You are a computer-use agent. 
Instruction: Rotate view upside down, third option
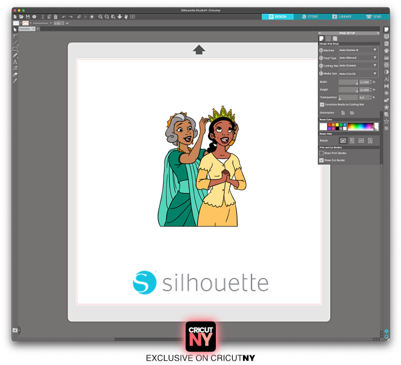[x=361, y=140]
